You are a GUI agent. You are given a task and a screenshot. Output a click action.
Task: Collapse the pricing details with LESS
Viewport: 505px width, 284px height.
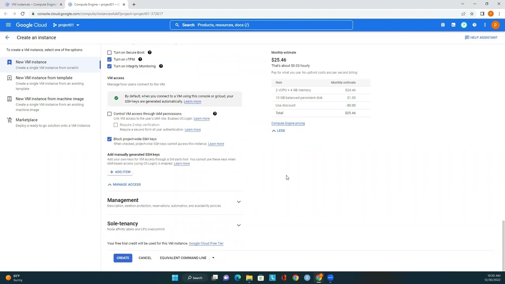(x=278, y=131)
